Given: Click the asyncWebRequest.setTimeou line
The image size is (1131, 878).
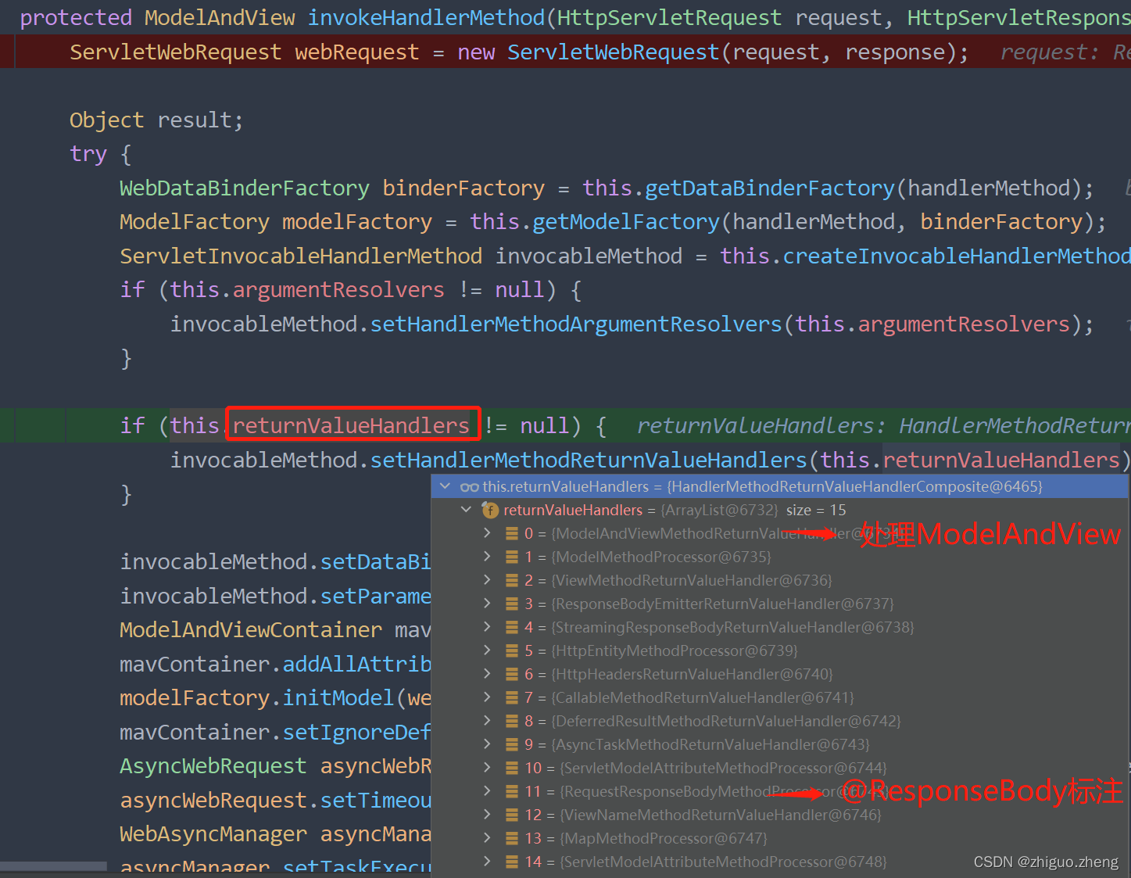Looking at the screenshot, I should pos(275,800).
